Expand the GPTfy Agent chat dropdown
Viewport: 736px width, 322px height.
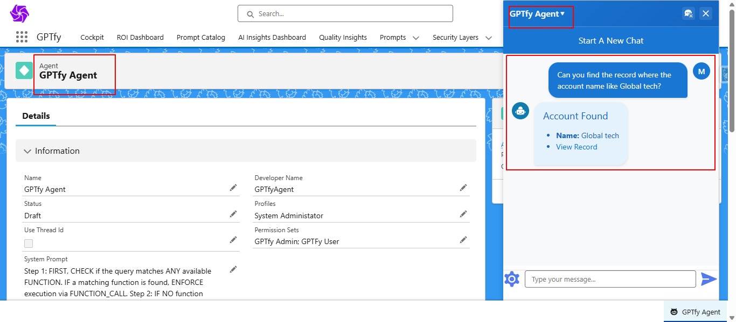(563, 14)
